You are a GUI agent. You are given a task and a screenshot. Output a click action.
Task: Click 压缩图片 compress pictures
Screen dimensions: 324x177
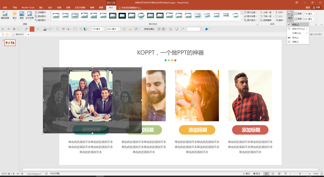[40, 12]
